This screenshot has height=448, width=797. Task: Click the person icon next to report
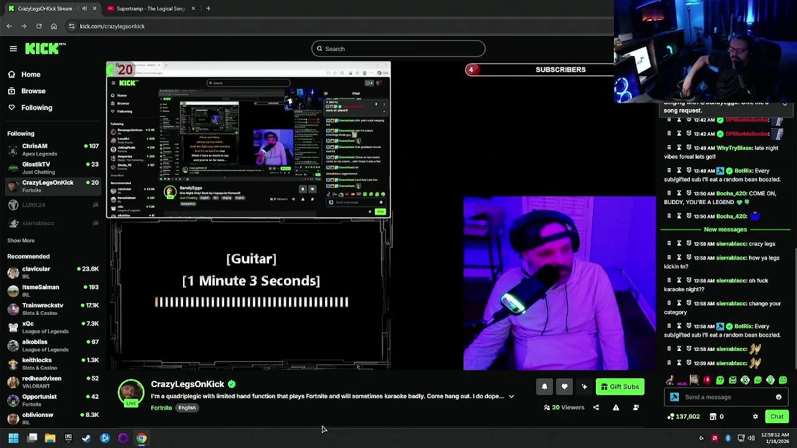pos(636,408)
